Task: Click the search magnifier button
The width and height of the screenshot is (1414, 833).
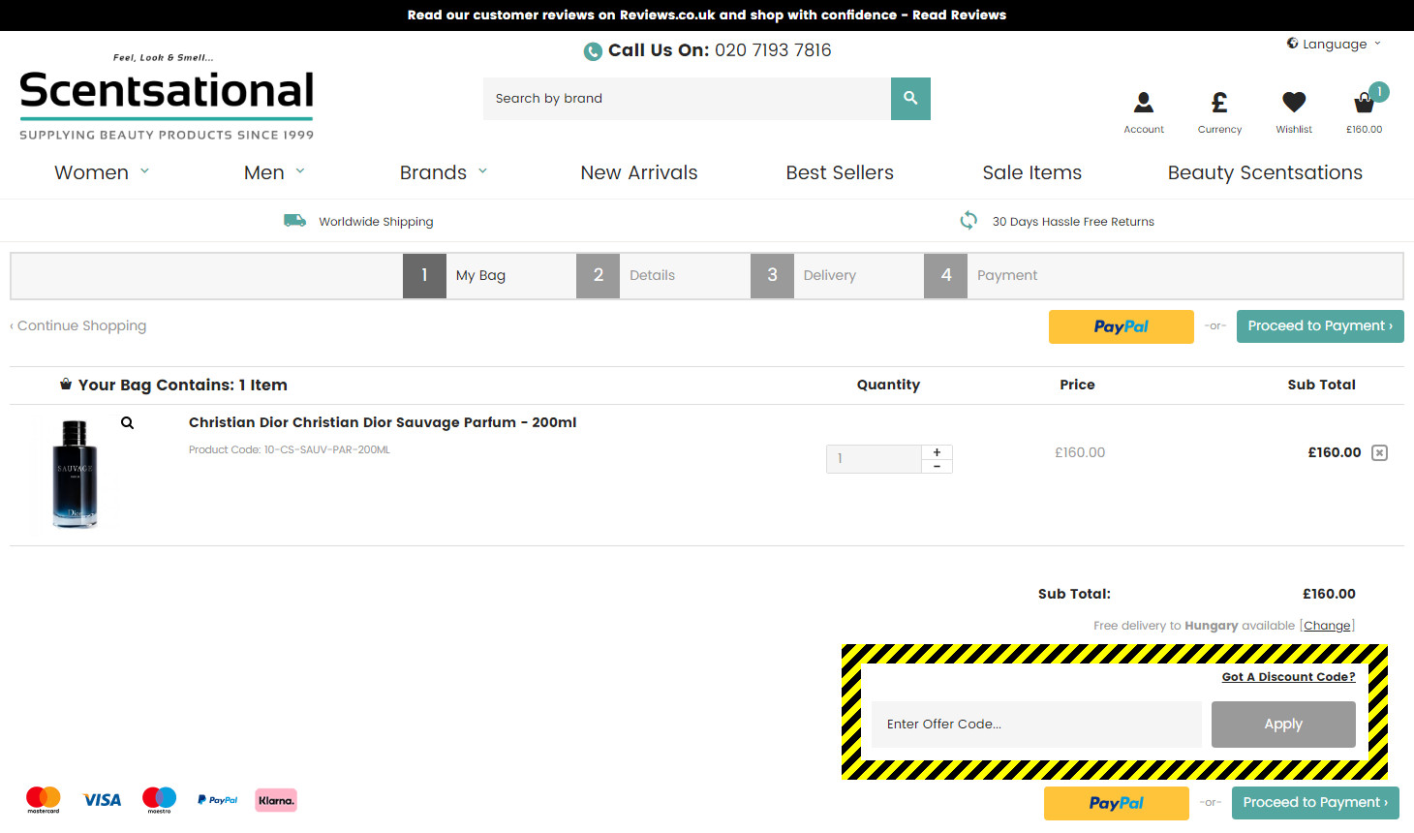Action: tap(910, 99)
